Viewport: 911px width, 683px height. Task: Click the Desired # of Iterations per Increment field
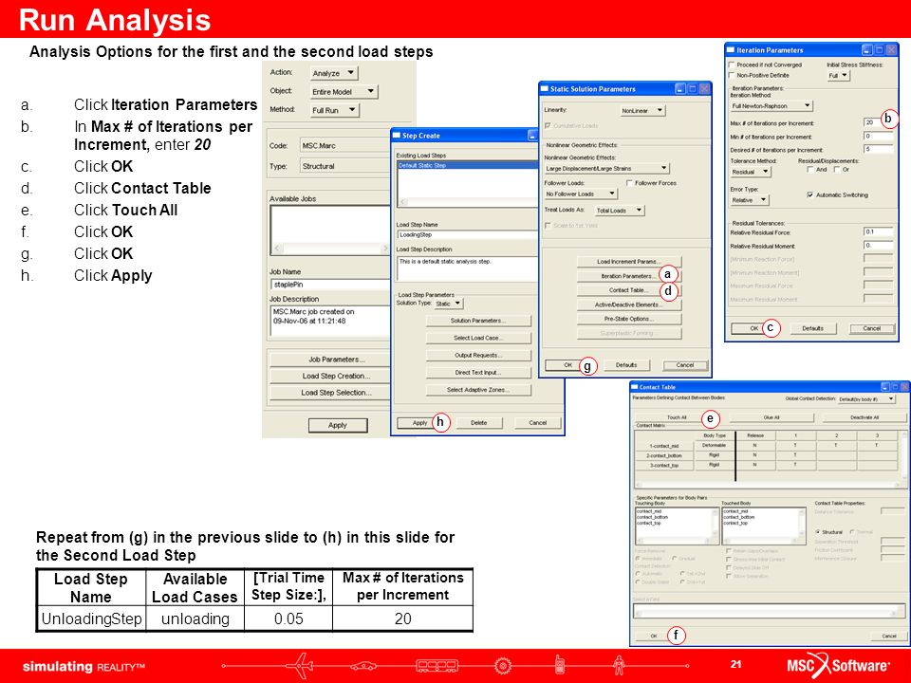point(878,149)
